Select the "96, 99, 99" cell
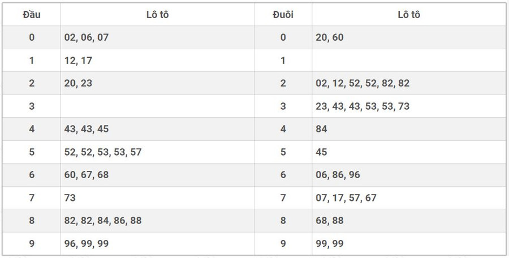This screenshot has width=509, height=258. (x=86, y=244)
